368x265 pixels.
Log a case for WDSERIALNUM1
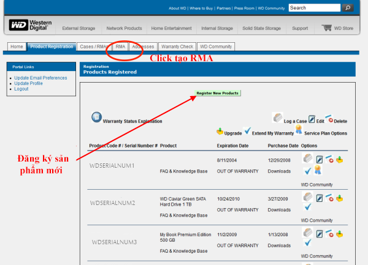coord(307,159)
